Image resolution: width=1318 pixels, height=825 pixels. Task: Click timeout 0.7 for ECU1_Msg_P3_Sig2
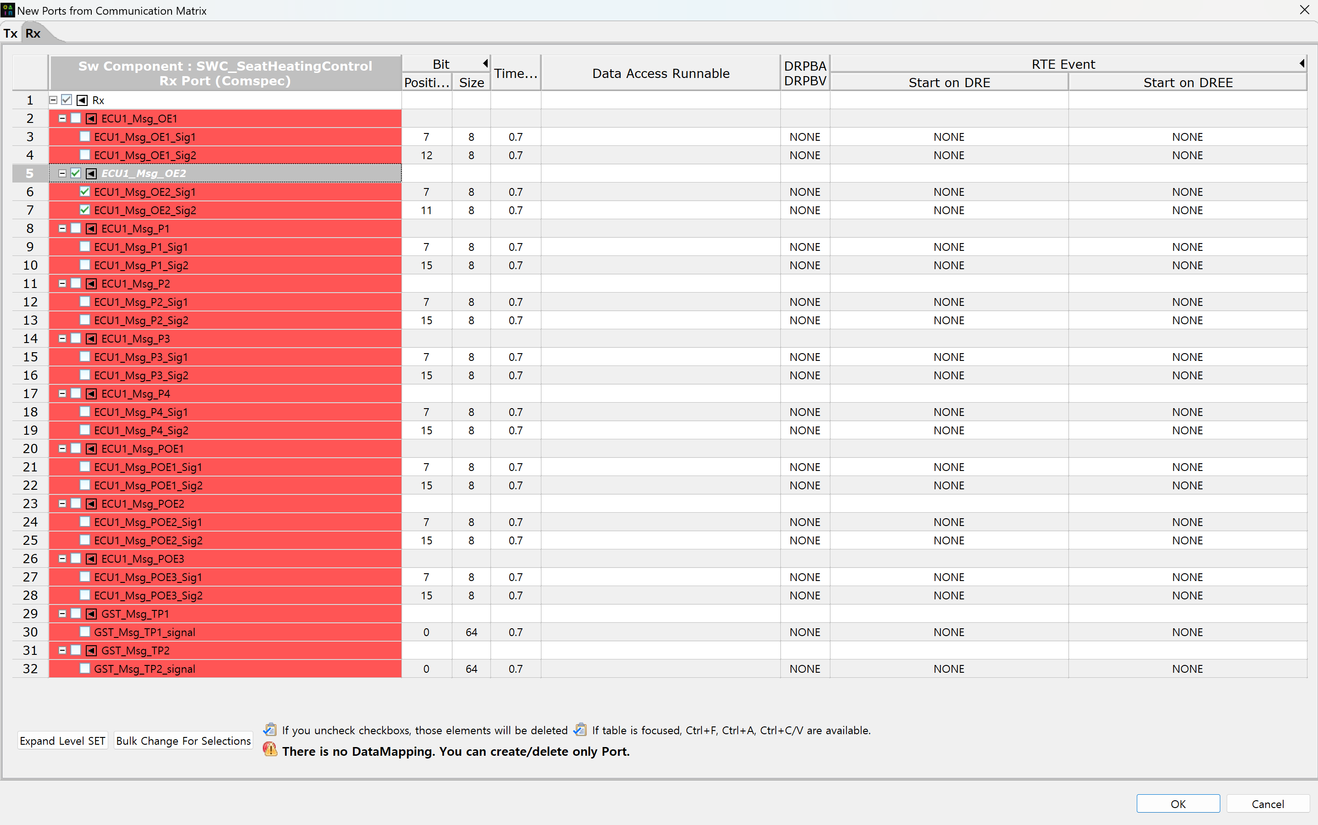tap(516, 376)
